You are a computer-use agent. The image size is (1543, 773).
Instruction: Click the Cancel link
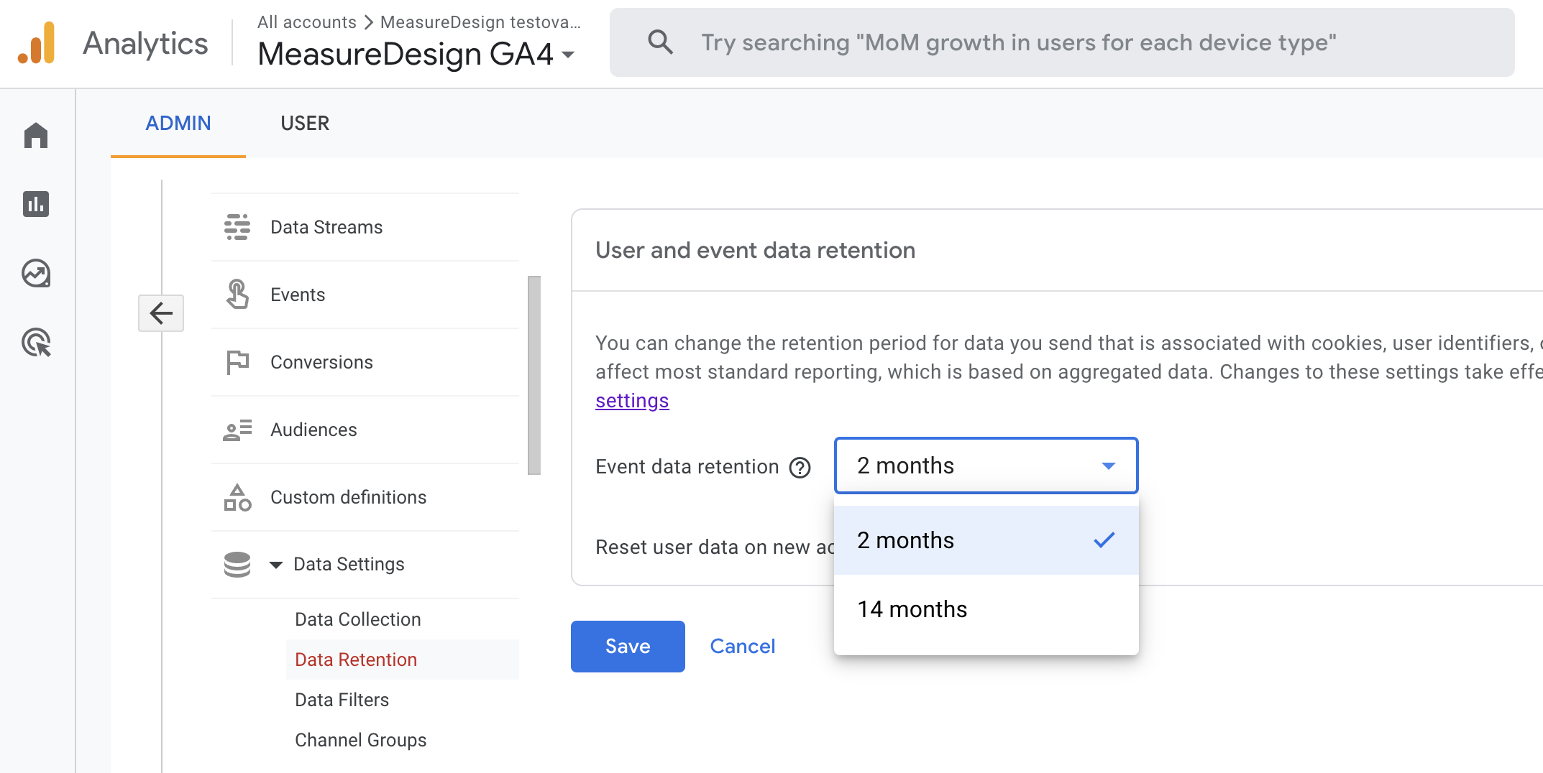pos(742,646)
